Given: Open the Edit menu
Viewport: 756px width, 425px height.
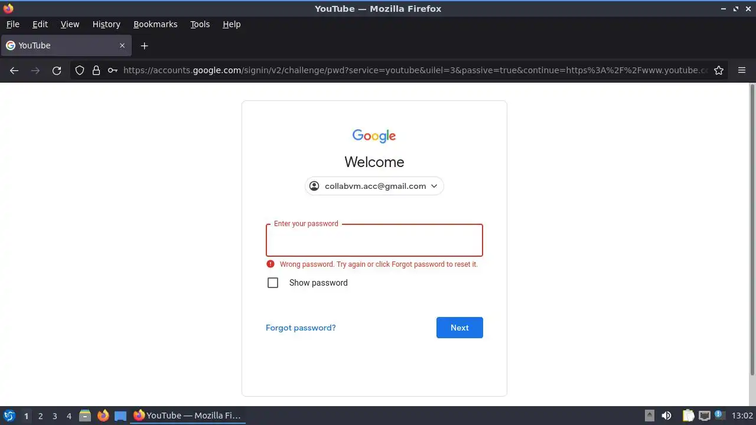Looking at the screenshot, I should click(40, 24).
